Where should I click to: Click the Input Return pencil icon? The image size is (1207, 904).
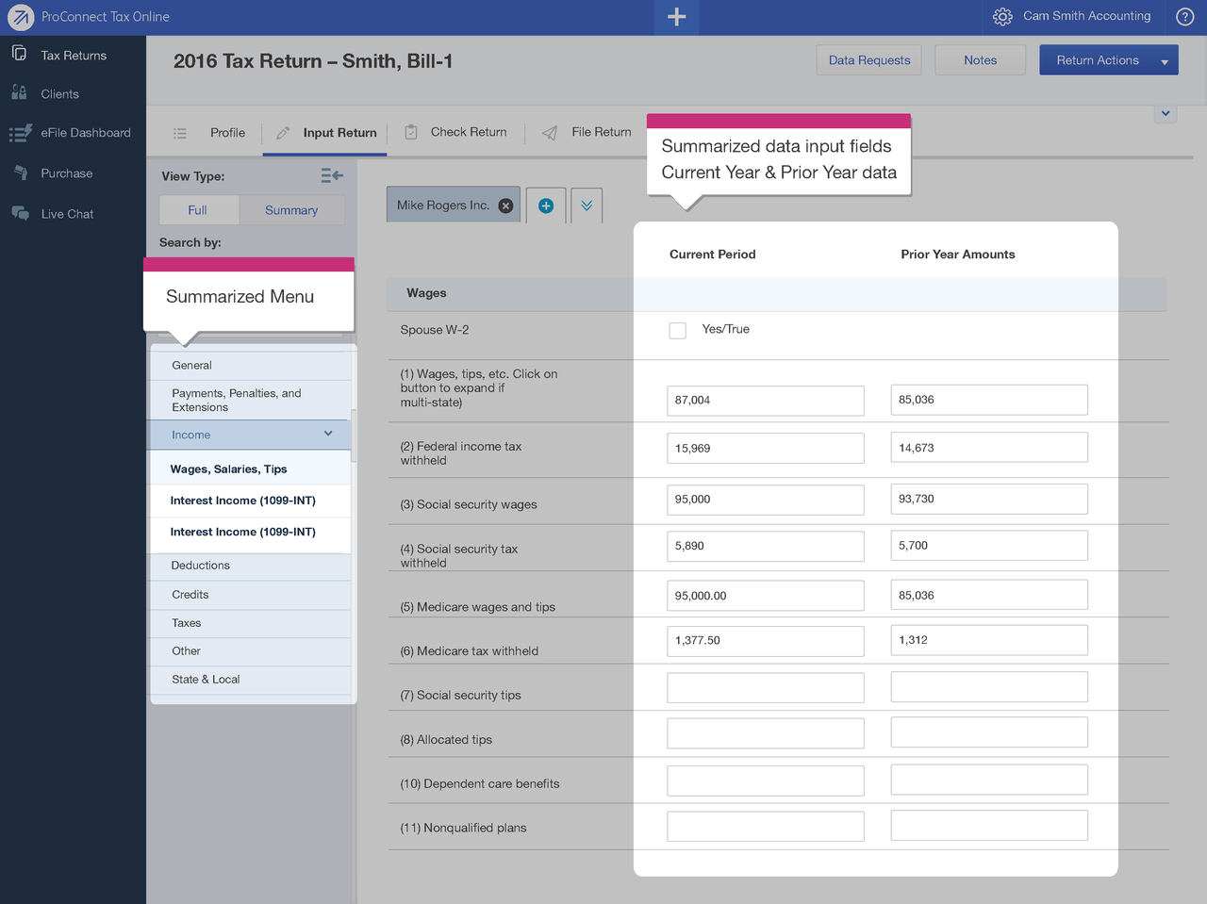[x=282, y=133]
